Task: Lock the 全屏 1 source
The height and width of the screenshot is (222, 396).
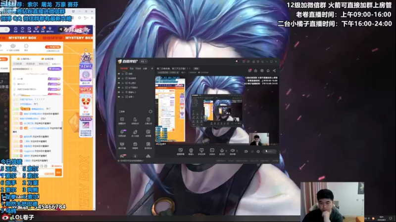Action: (x=123, y=97)
